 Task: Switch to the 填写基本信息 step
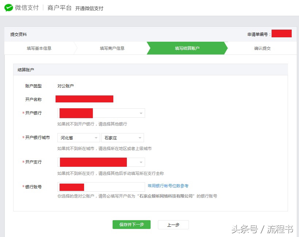[40, 48]
